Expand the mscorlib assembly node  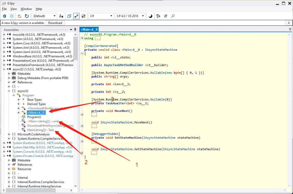pos(4,34)
